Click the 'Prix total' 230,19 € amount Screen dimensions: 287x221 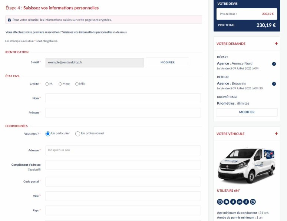coord(266,25)
